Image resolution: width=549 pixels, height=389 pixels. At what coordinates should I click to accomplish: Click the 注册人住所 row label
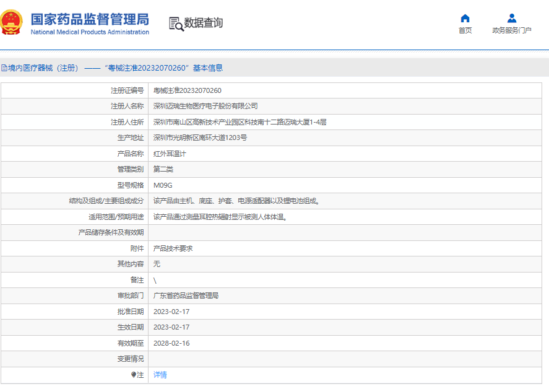pos(127,122)
